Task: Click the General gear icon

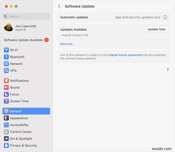Action: 6,111
